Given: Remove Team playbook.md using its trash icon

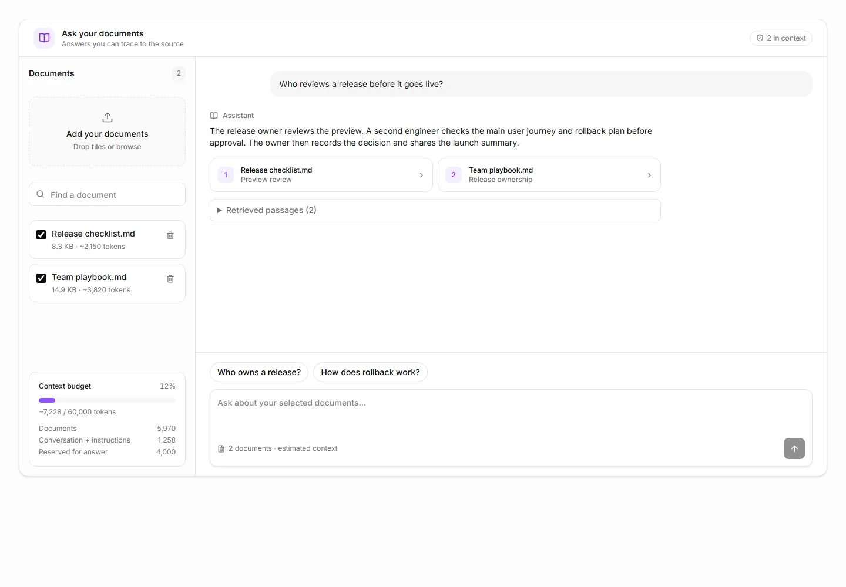Looking at the screenshot, I should tap(170, 279).
